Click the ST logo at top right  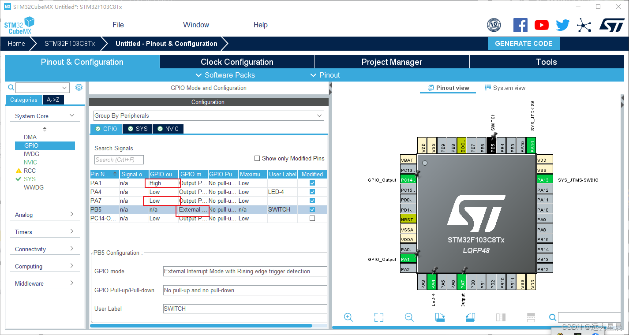tap(612, 25)
